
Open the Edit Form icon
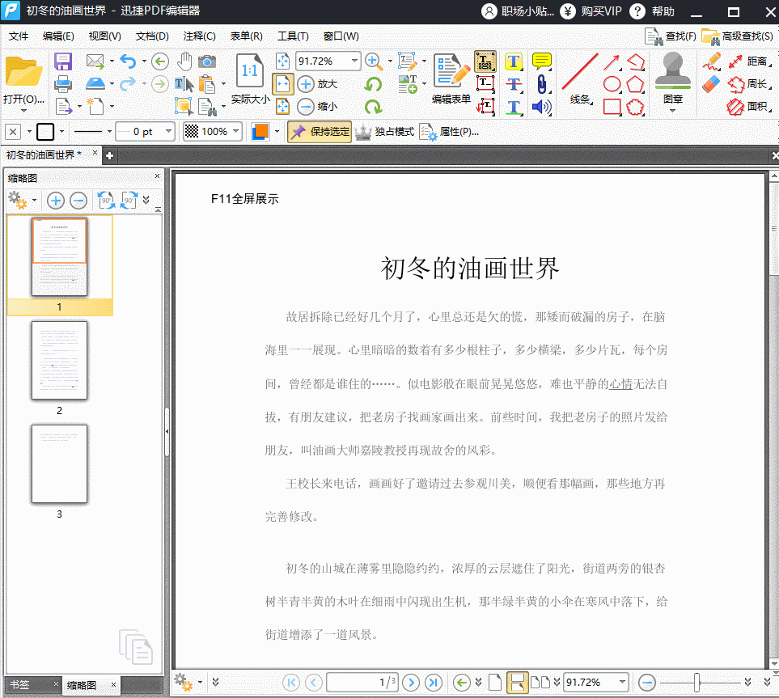pyautogui.click(x=451, y=72)
